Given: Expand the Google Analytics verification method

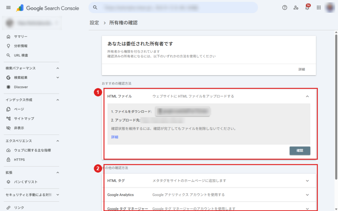Looking at the screenshot, I should [x=307, y=195].
